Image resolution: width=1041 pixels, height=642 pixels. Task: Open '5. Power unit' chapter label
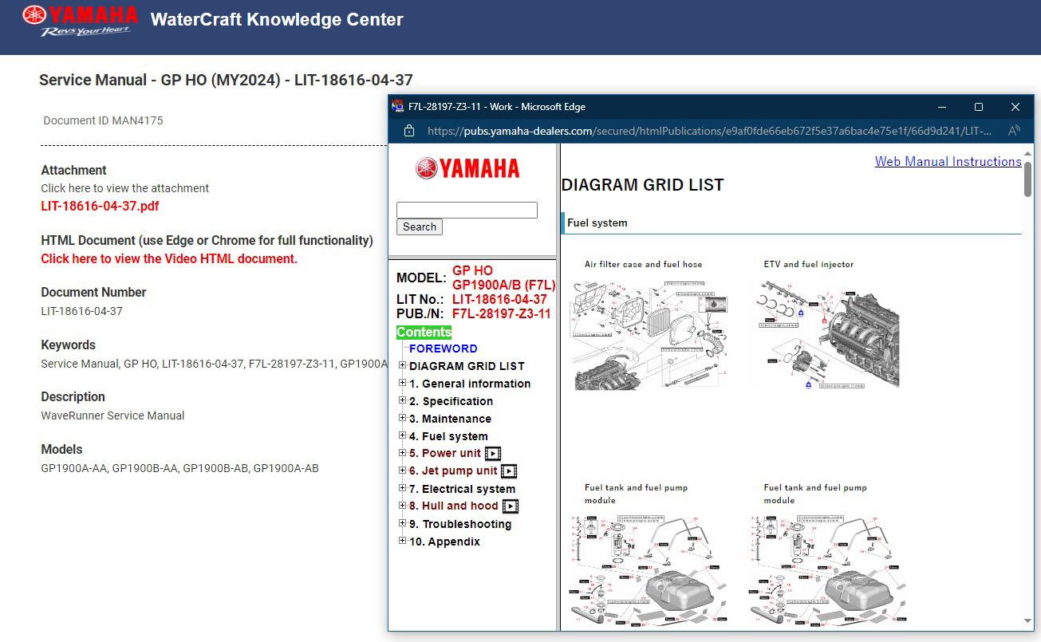pos(445,454)
